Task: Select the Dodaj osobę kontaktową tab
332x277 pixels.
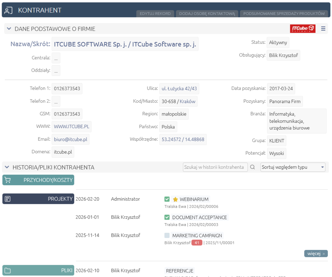Action: 207,14
